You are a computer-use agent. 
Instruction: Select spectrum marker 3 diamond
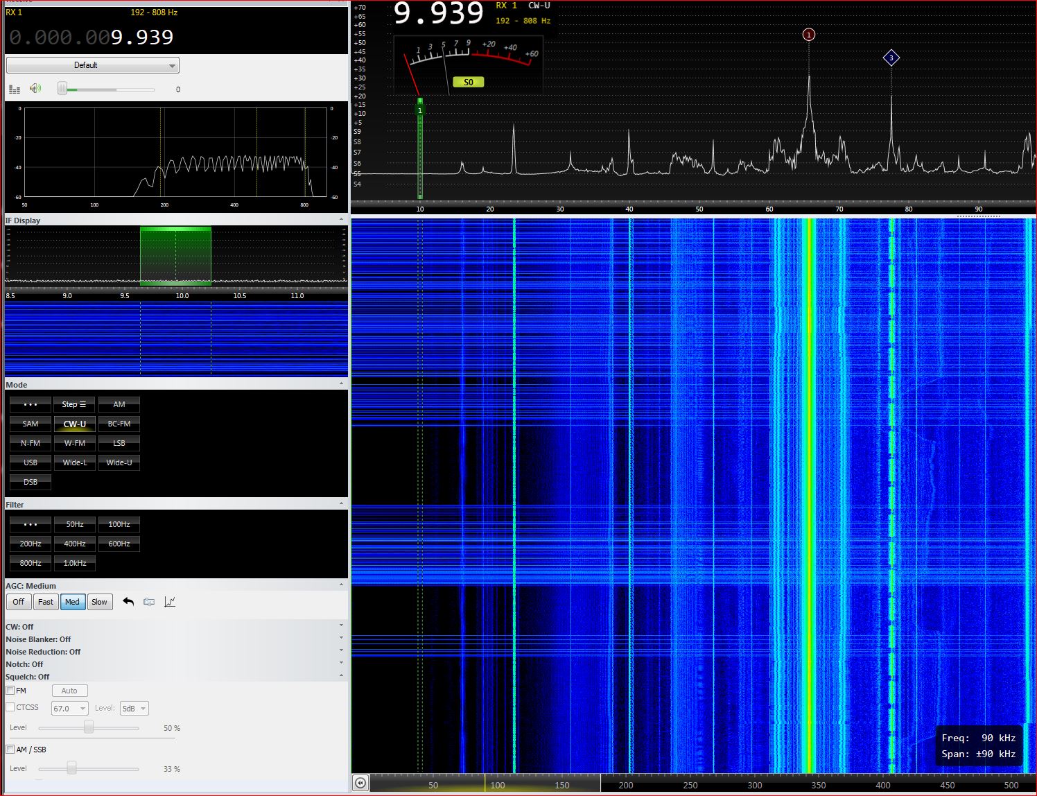(891, 58)
